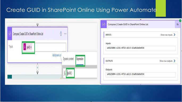This screenshot has width=182, height=102.
Task: Click the designer Compose card title text
Action: point(28,34)
